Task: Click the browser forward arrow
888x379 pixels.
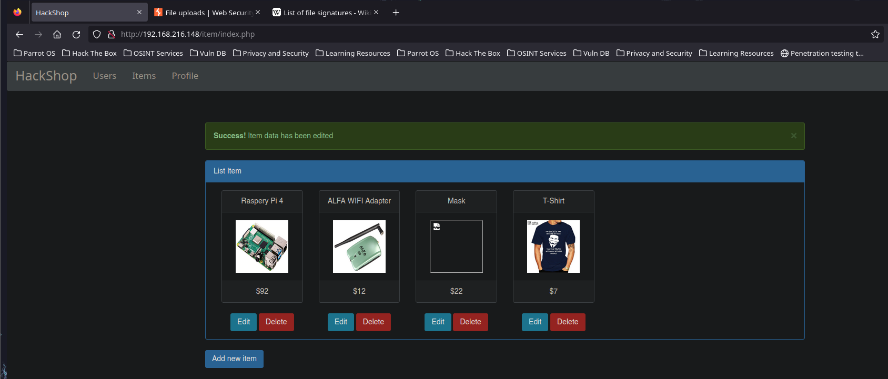Action: (x=38, y=34)
